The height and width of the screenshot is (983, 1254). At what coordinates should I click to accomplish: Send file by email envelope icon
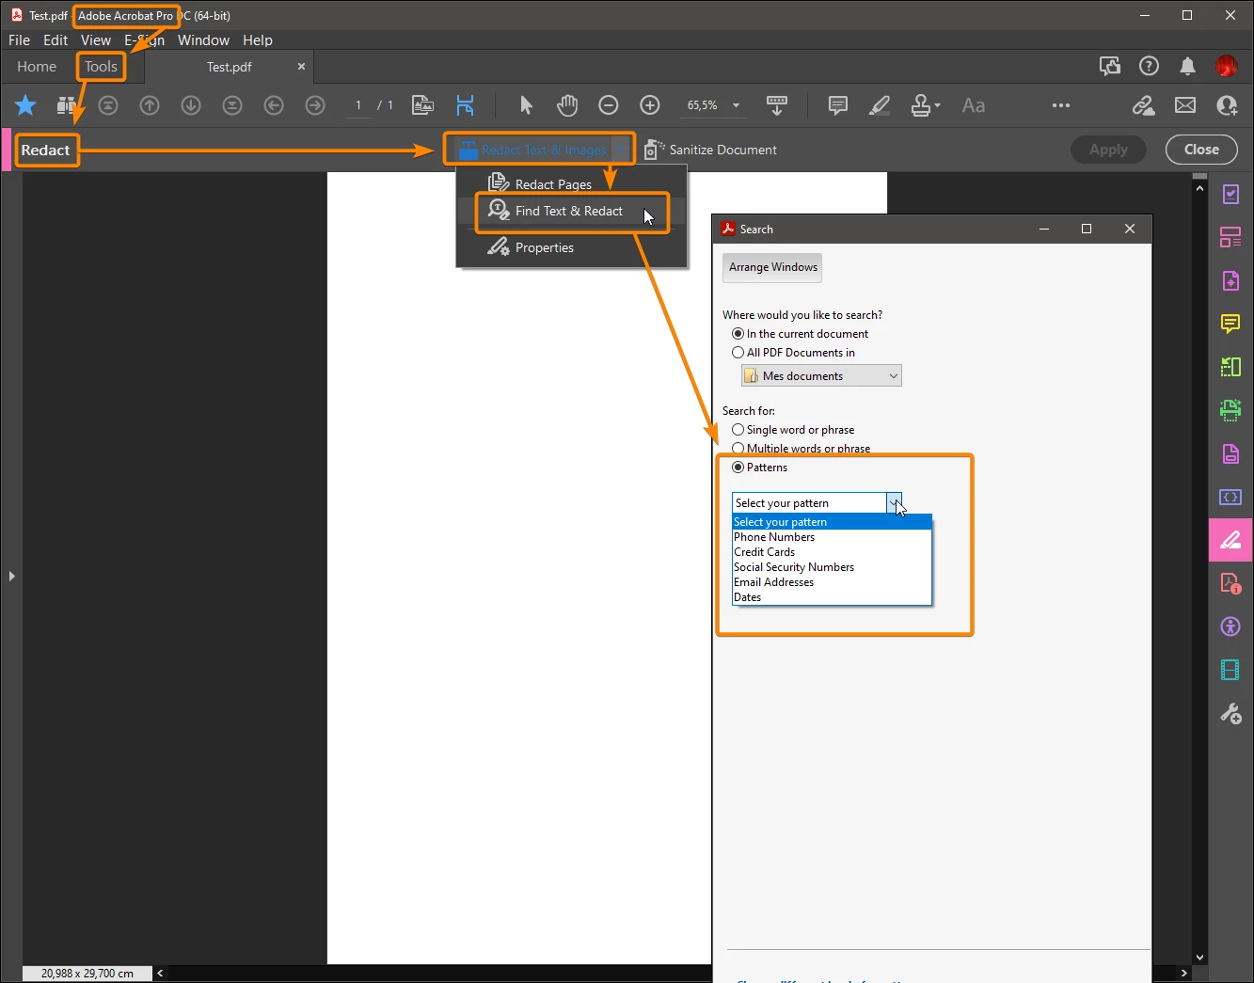1185,105
